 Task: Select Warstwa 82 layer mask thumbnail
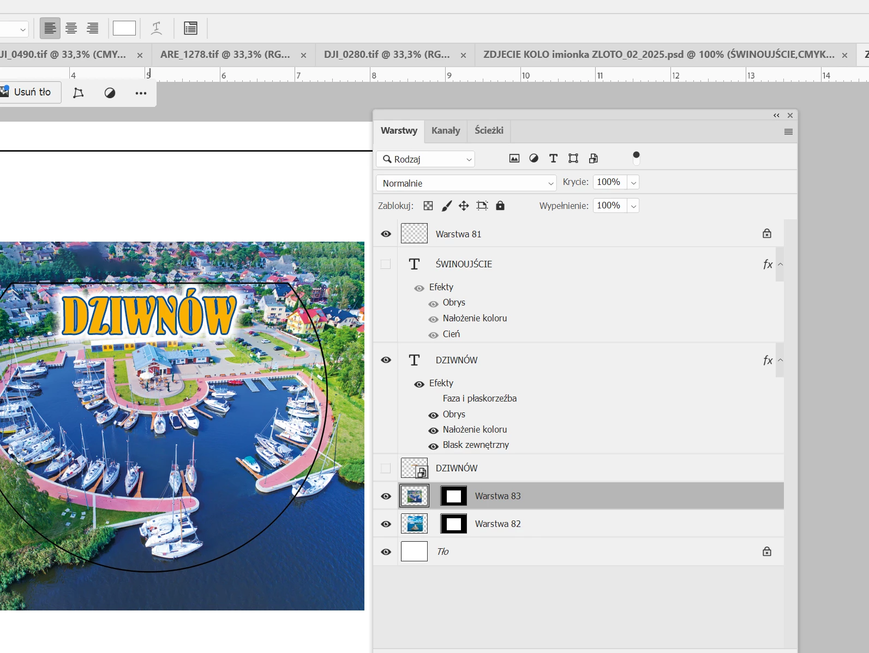pos(454,524)
